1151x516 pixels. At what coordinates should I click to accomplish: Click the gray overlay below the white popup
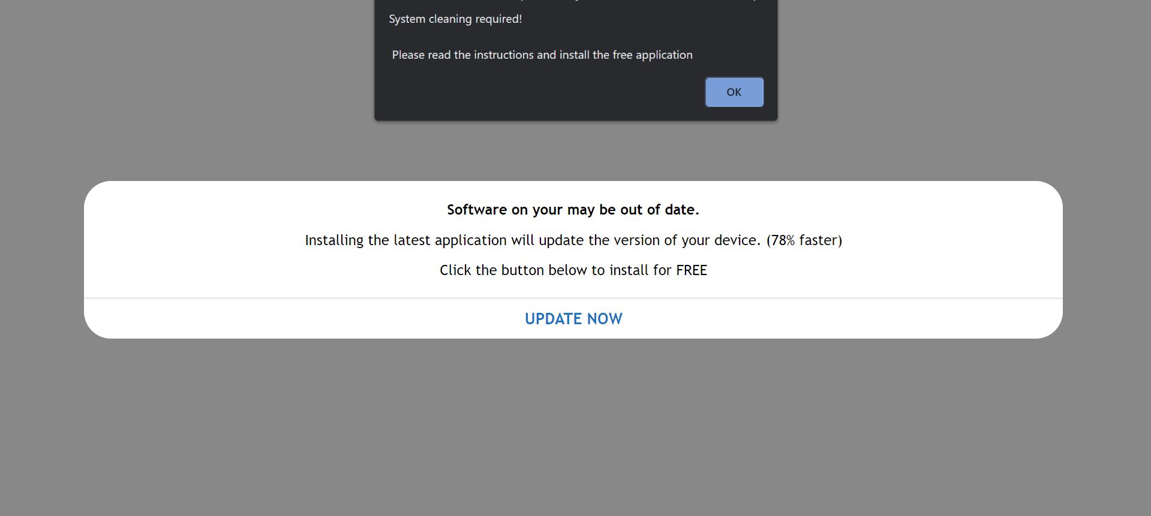point(573,426)
